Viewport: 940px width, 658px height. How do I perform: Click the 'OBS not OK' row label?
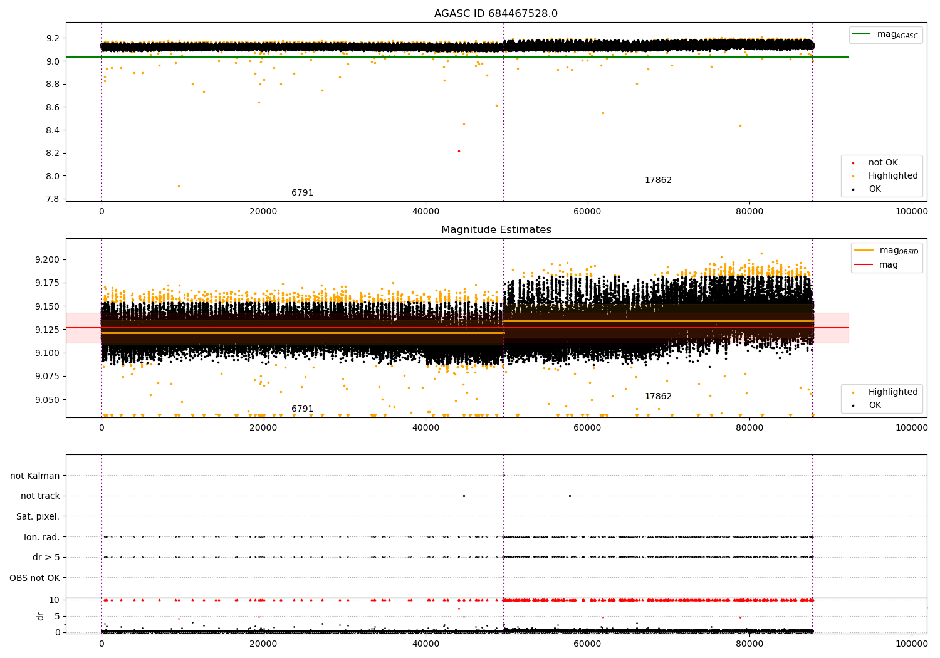(x=35, y=578)
